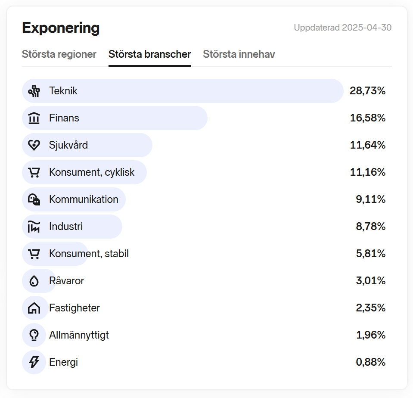The image size is (413, 398).
Task: Click the Kommunikation label text
Action: pos(84,199)
